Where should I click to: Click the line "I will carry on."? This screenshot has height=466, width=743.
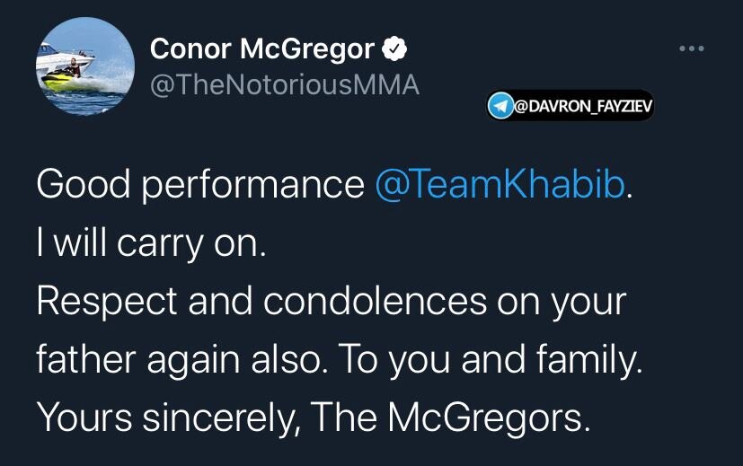(x=151, y=242)
